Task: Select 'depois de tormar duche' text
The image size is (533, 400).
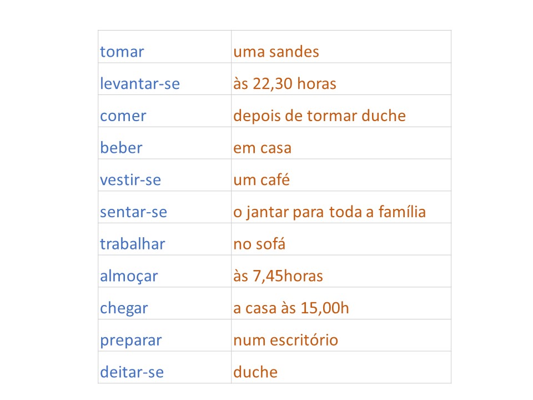Action: (x=319, y=116)
